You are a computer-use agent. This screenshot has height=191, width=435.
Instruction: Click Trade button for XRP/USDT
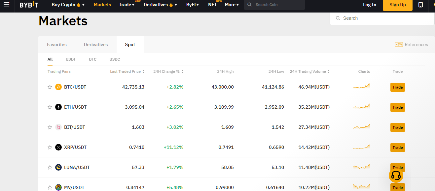398,148
